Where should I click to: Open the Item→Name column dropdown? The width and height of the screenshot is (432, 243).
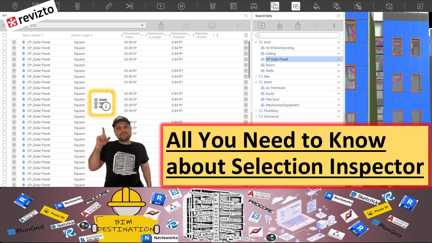click(x=42, y=35)
